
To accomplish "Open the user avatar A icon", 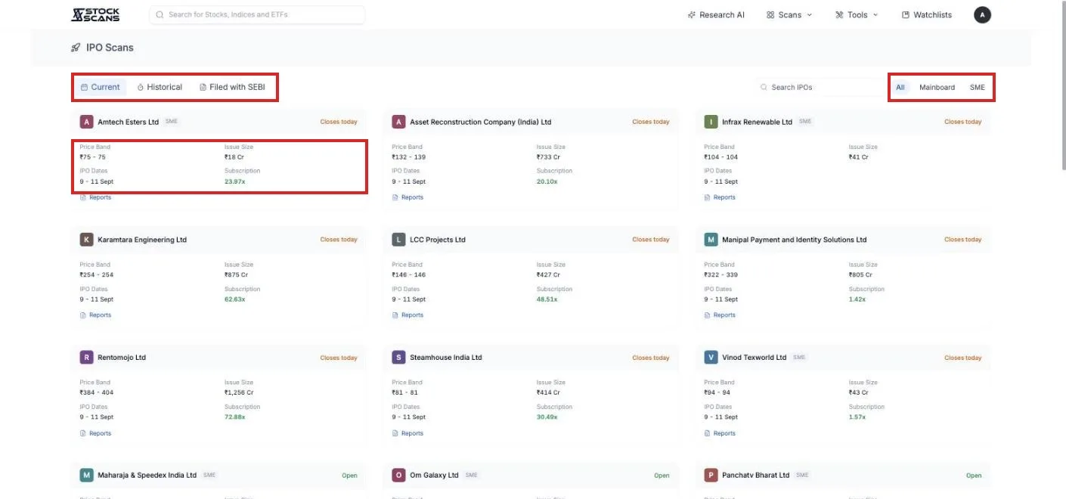I will [x=982, y=14].
